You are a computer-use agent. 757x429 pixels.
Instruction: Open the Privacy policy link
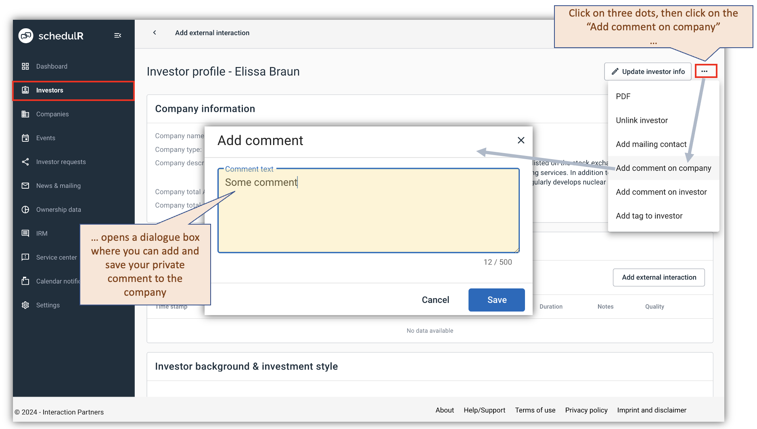[x=586, y=410]
